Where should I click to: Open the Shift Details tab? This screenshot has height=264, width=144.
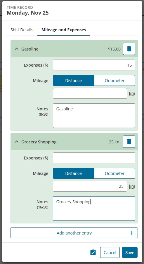pos(22,30)
